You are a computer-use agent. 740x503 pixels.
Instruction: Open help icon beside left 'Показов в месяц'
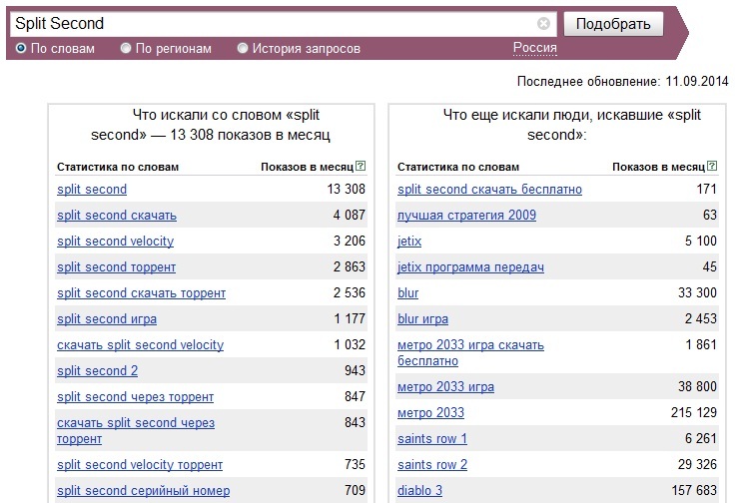361,166
